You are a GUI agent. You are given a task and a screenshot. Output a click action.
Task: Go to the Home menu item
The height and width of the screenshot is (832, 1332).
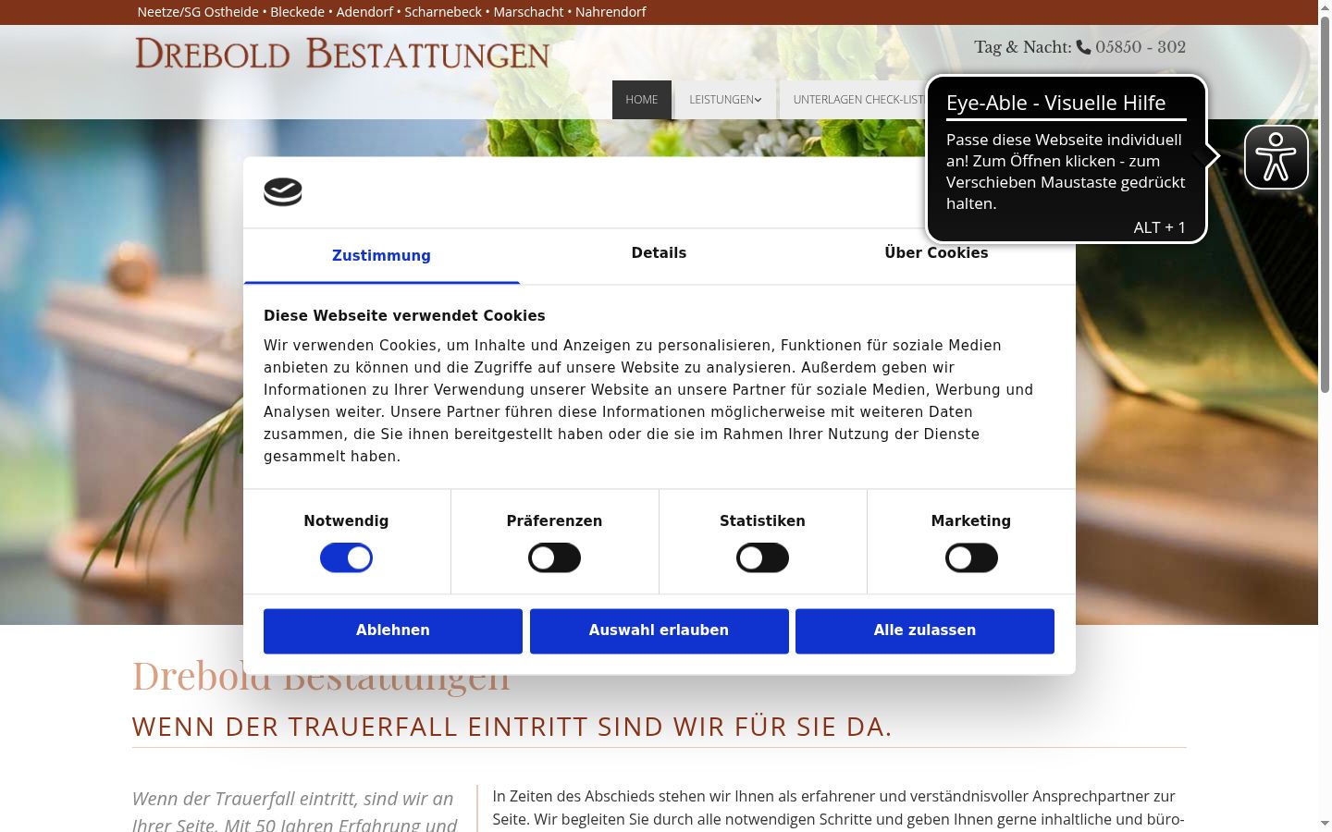[642, 100]
